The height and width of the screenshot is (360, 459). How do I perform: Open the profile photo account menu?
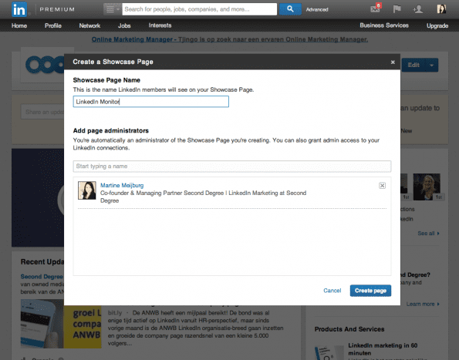point(441,9)
